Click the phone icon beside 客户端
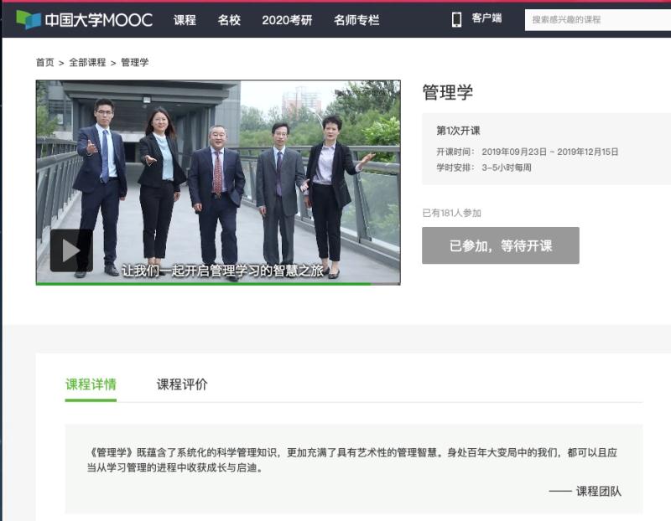The width and height of the screenshot is (671, 521). pyautogui.click(x=456, y=19)
